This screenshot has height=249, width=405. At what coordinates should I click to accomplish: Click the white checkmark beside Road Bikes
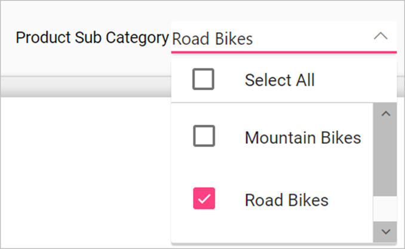(x=204, y=199)
